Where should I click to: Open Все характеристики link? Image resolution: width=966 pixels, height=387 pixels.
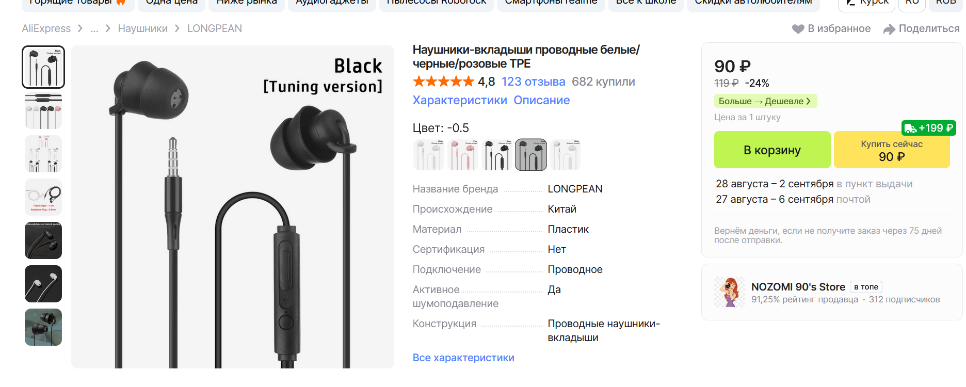pos(463,358)
